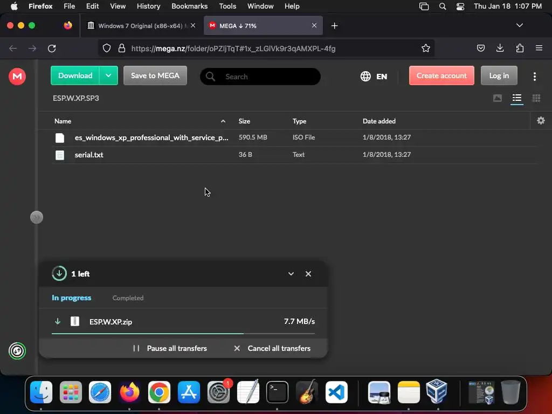Bookmark this page with the star icon
Screen dimensions: 552x414
tap(426, 48)
